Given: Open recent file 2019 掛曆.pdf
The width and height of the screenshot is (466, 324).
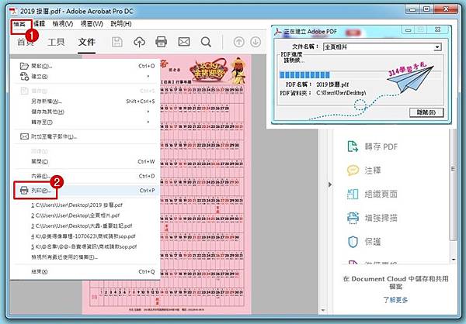Looking at the screenshot, I should [x=77, y=205].
